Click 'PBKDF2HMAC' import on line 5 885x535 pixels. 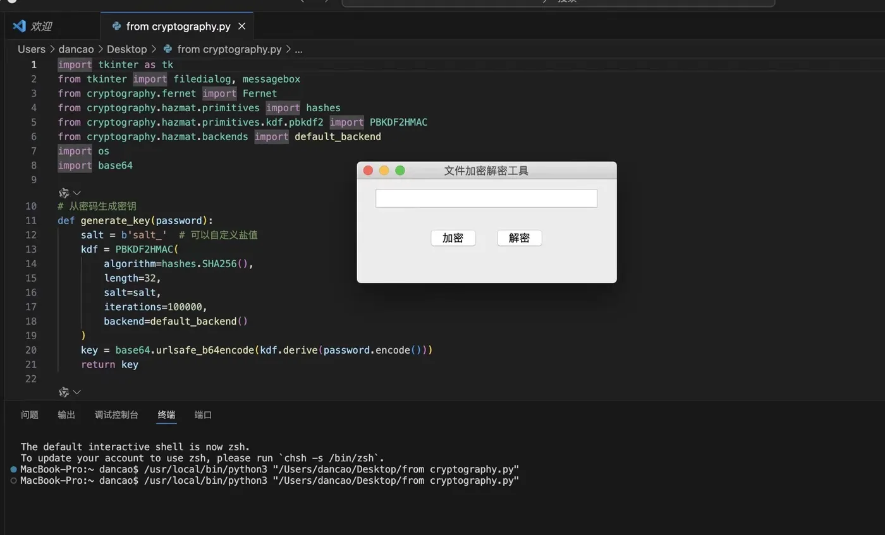(398, 123)
